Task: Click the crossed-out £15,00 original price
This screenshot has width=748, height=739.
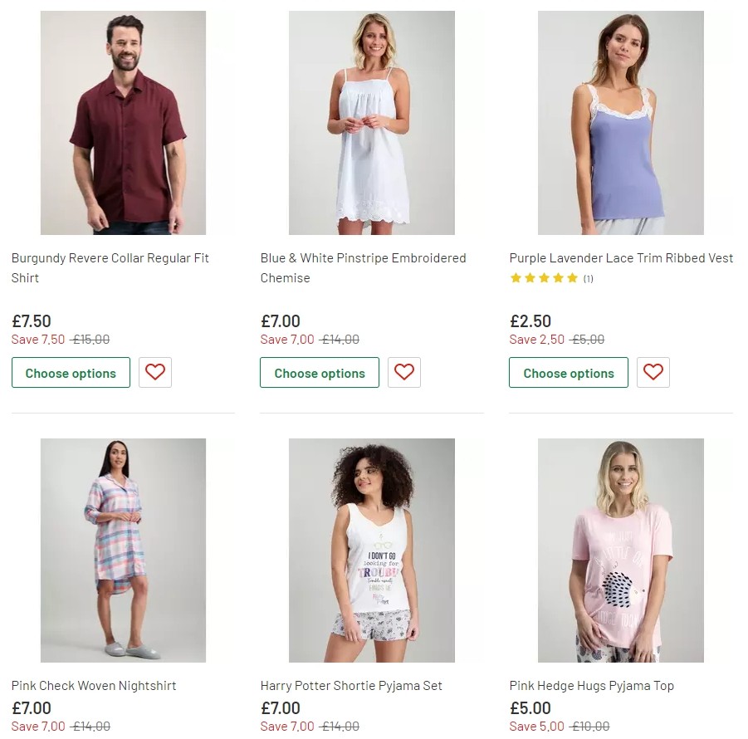Action: coord(89,339)
